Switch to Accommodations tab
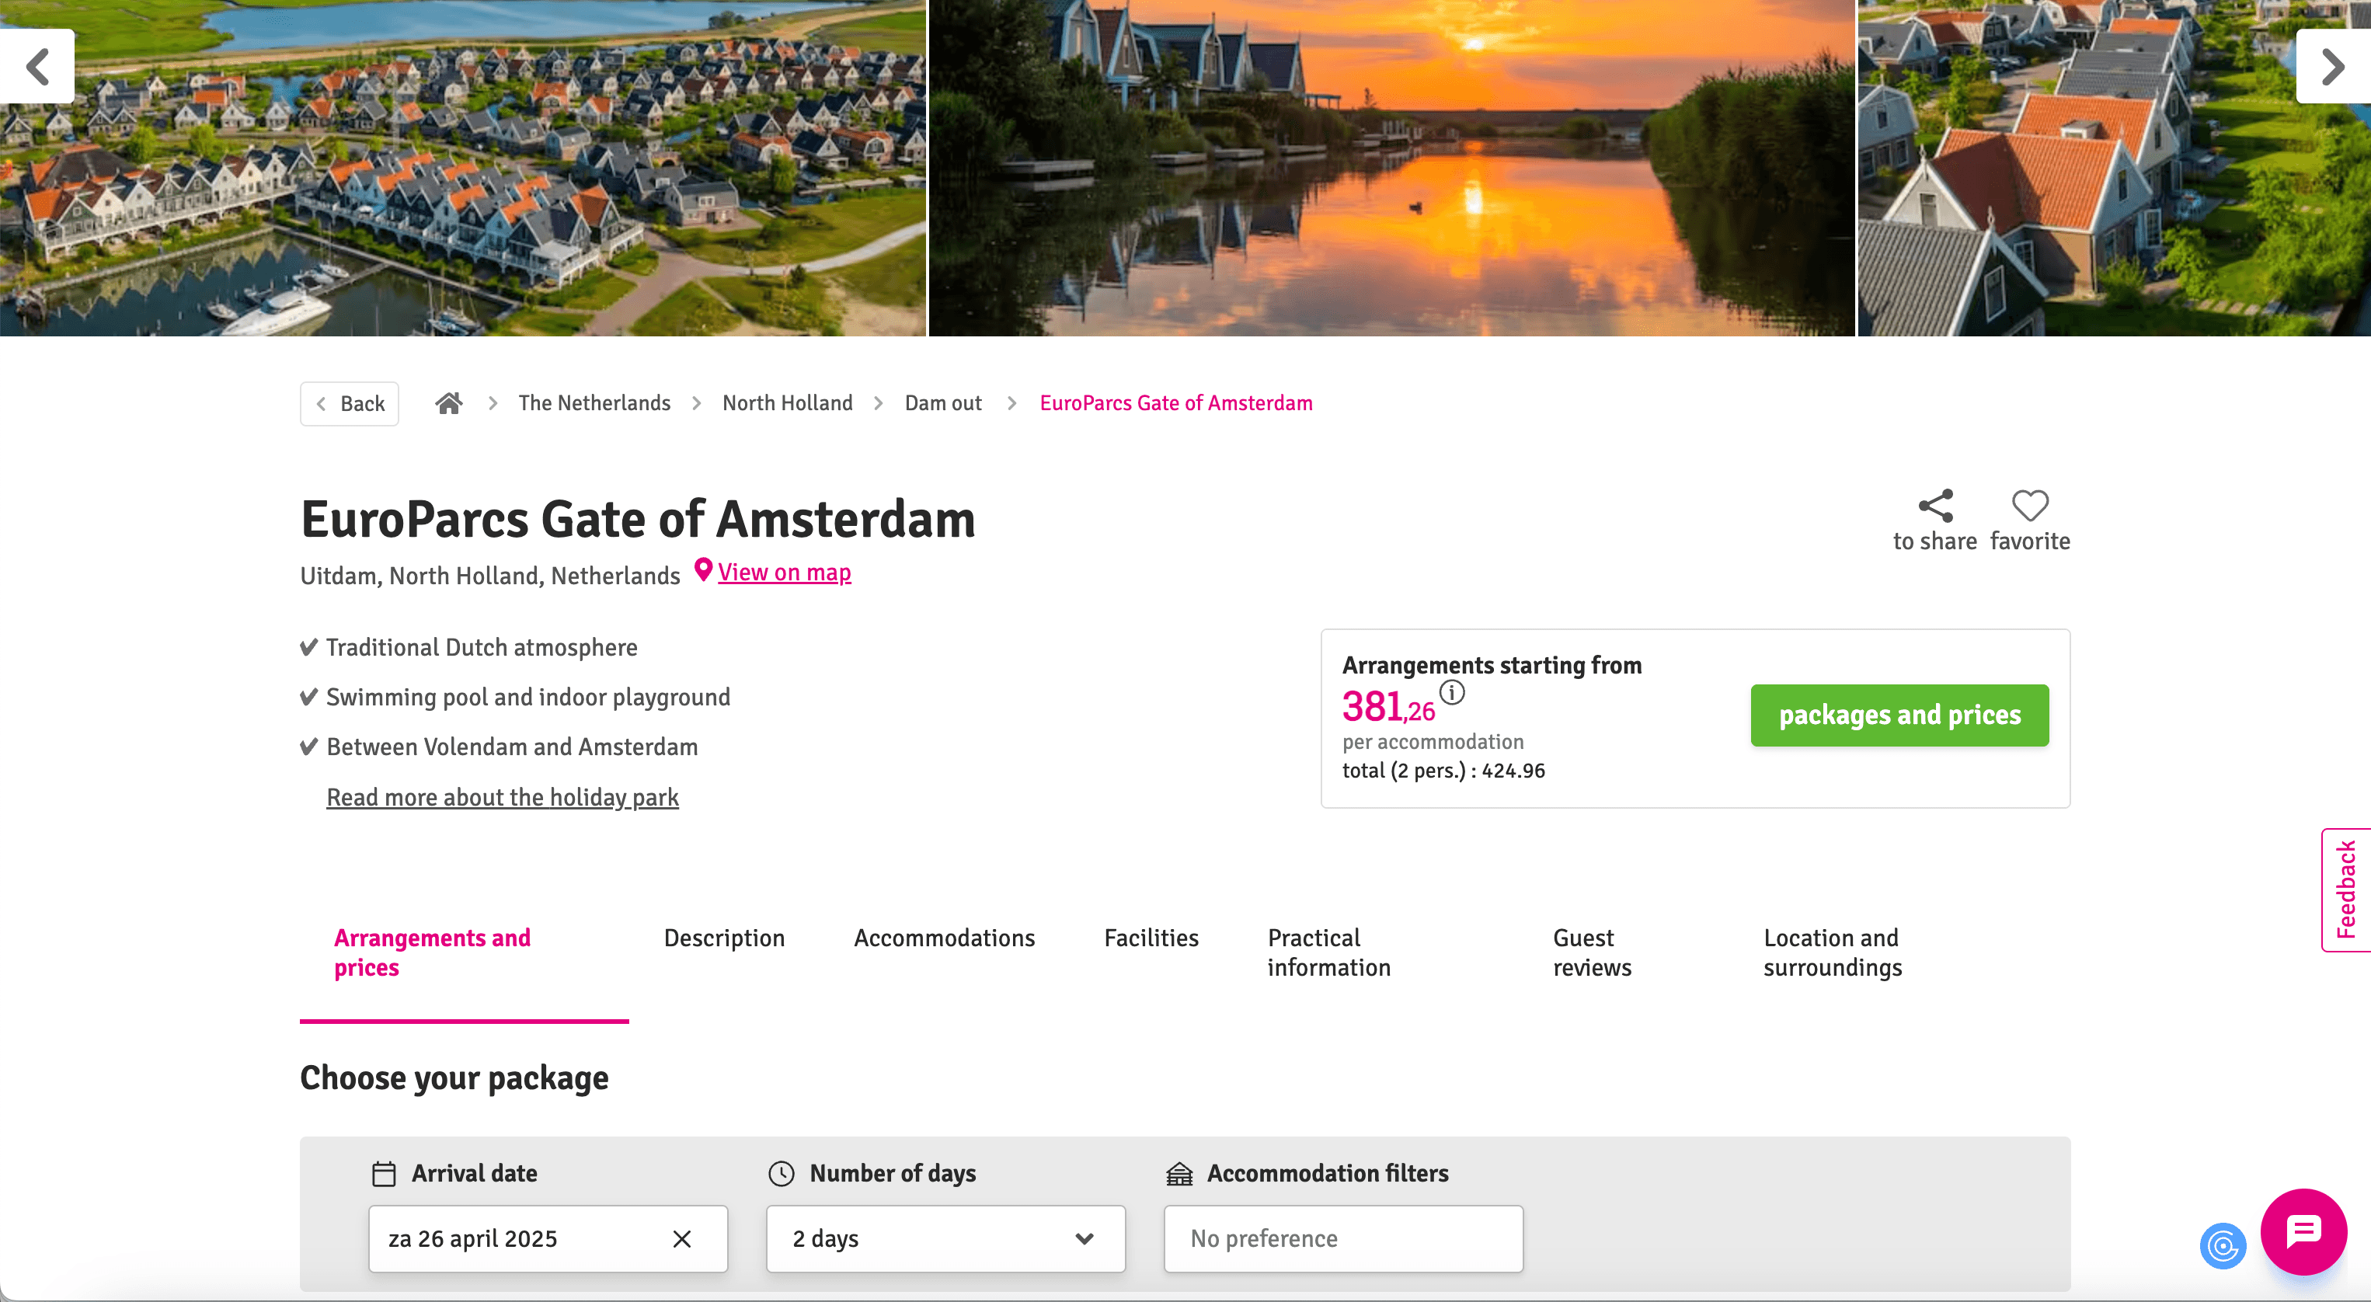 [x=945, y=938]
